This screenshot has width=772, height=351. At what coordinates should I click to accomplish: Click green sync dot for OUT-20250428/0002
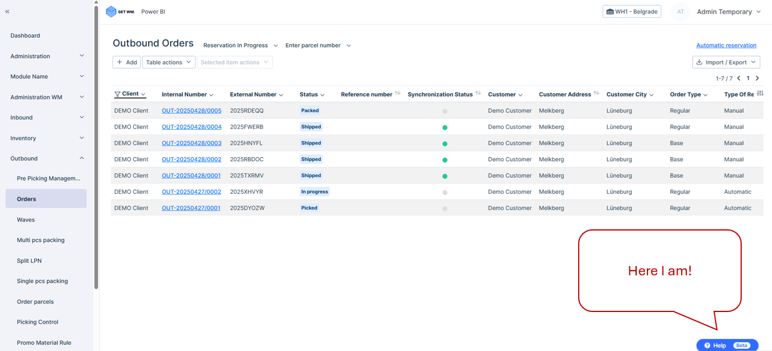coord(445,160)
